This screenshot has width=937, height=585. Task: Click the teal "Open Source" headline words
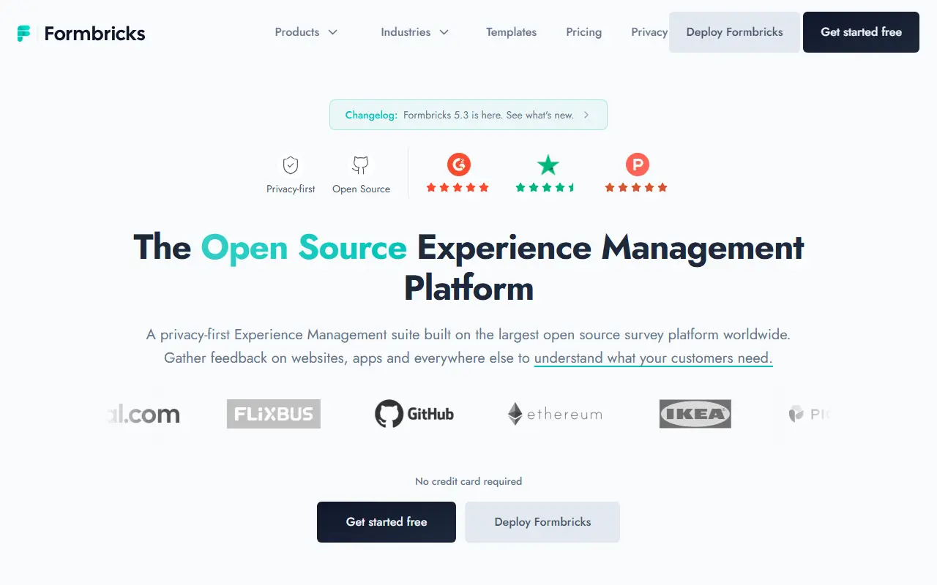click(x=304, y=248)
